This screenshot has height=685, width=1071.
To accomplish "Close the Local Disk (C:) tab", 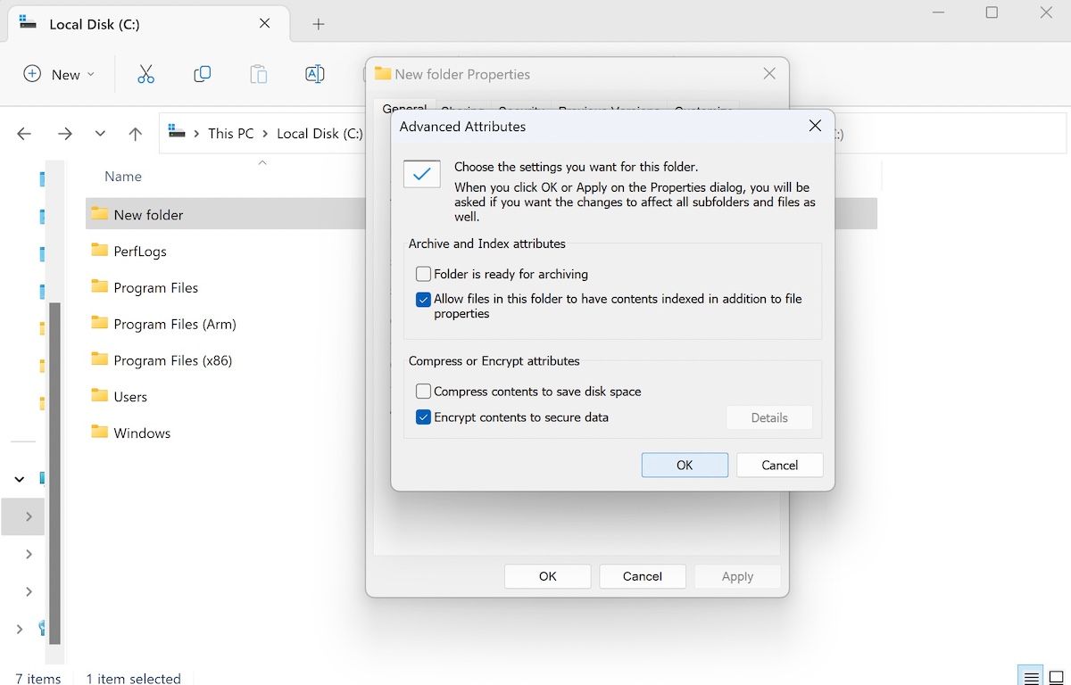I will point(265,23).
